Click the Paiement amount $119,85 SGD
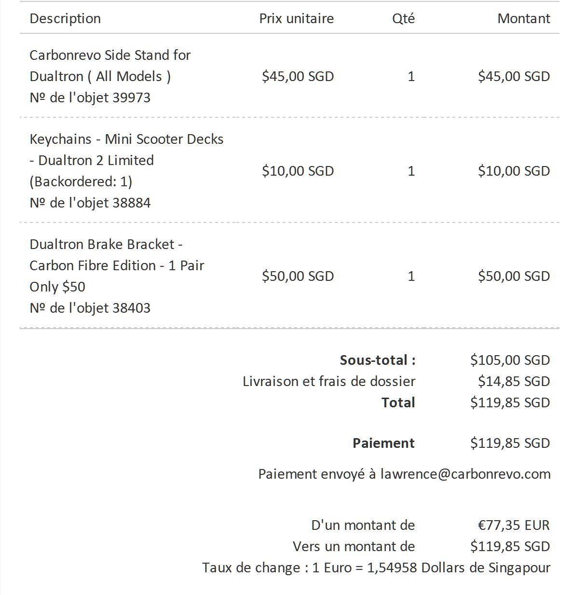 (x=510, y=443)
